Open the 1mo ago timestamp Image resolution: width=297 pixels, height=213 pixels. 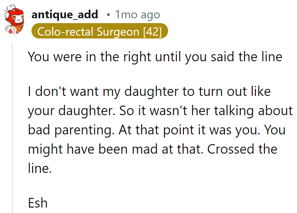pyautogui.click(x=137, y=14)
